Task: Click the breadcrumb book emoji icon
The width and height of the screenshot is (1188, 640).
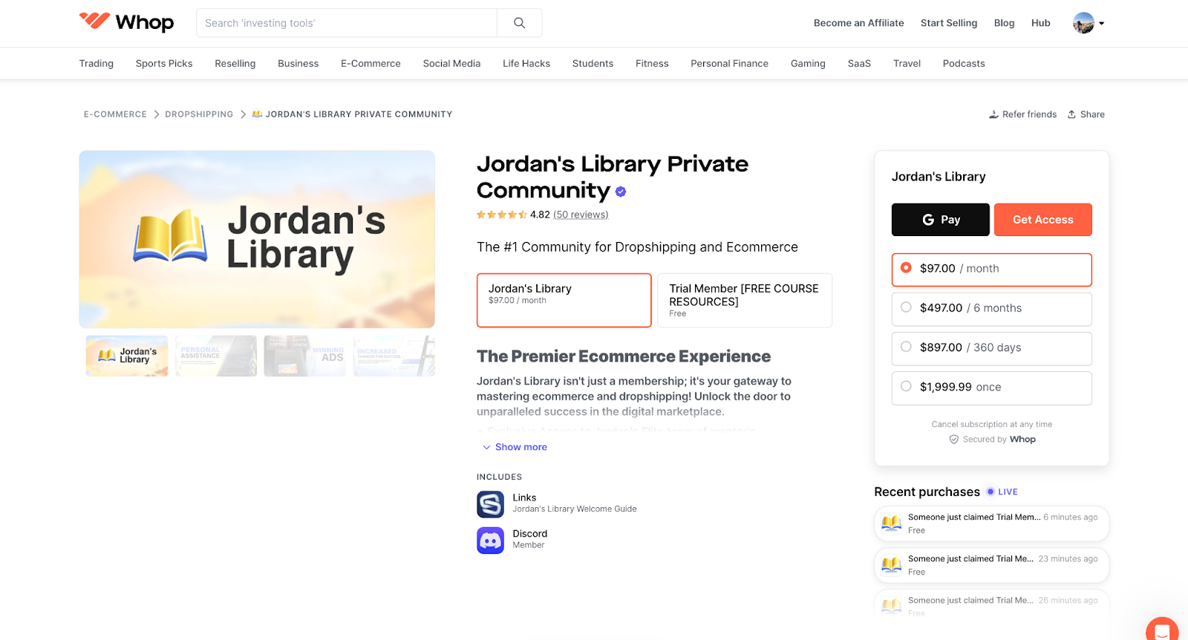Action: (x=257, y=114)
